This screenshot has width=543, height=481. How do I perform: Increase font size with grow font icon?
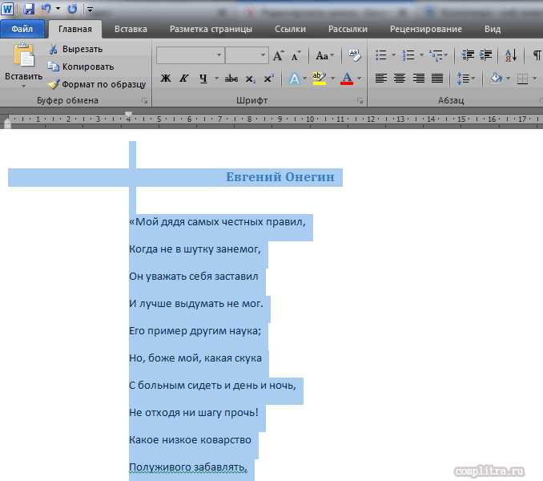(279, 55)
